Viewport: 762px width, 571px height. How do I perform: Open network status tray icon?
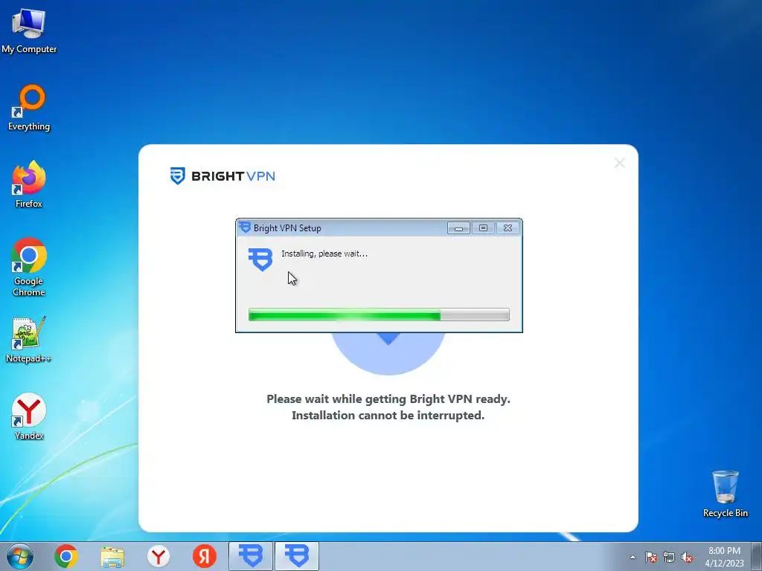click(x=669, y=557)
